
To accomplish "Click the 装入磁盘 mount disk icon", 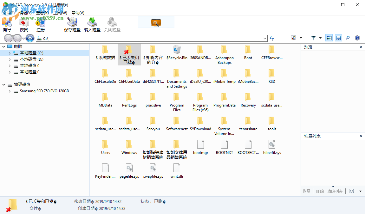I will [92, 24].
